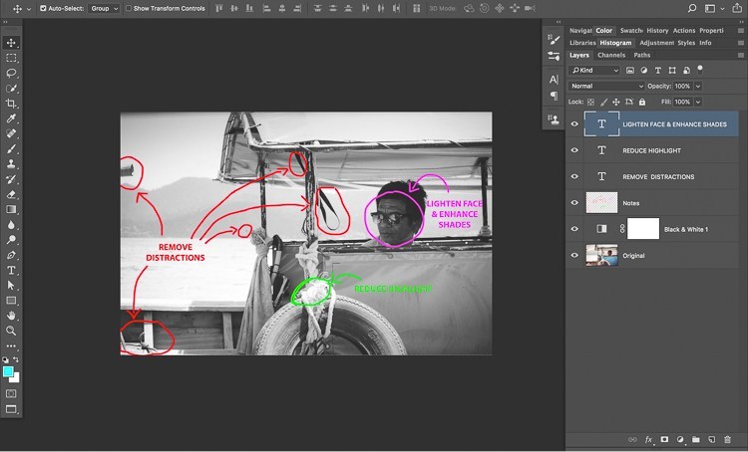Open the Normal blend mode dropdown
Viewport: 748px width, 452px height.
click(x=606, y=87)
